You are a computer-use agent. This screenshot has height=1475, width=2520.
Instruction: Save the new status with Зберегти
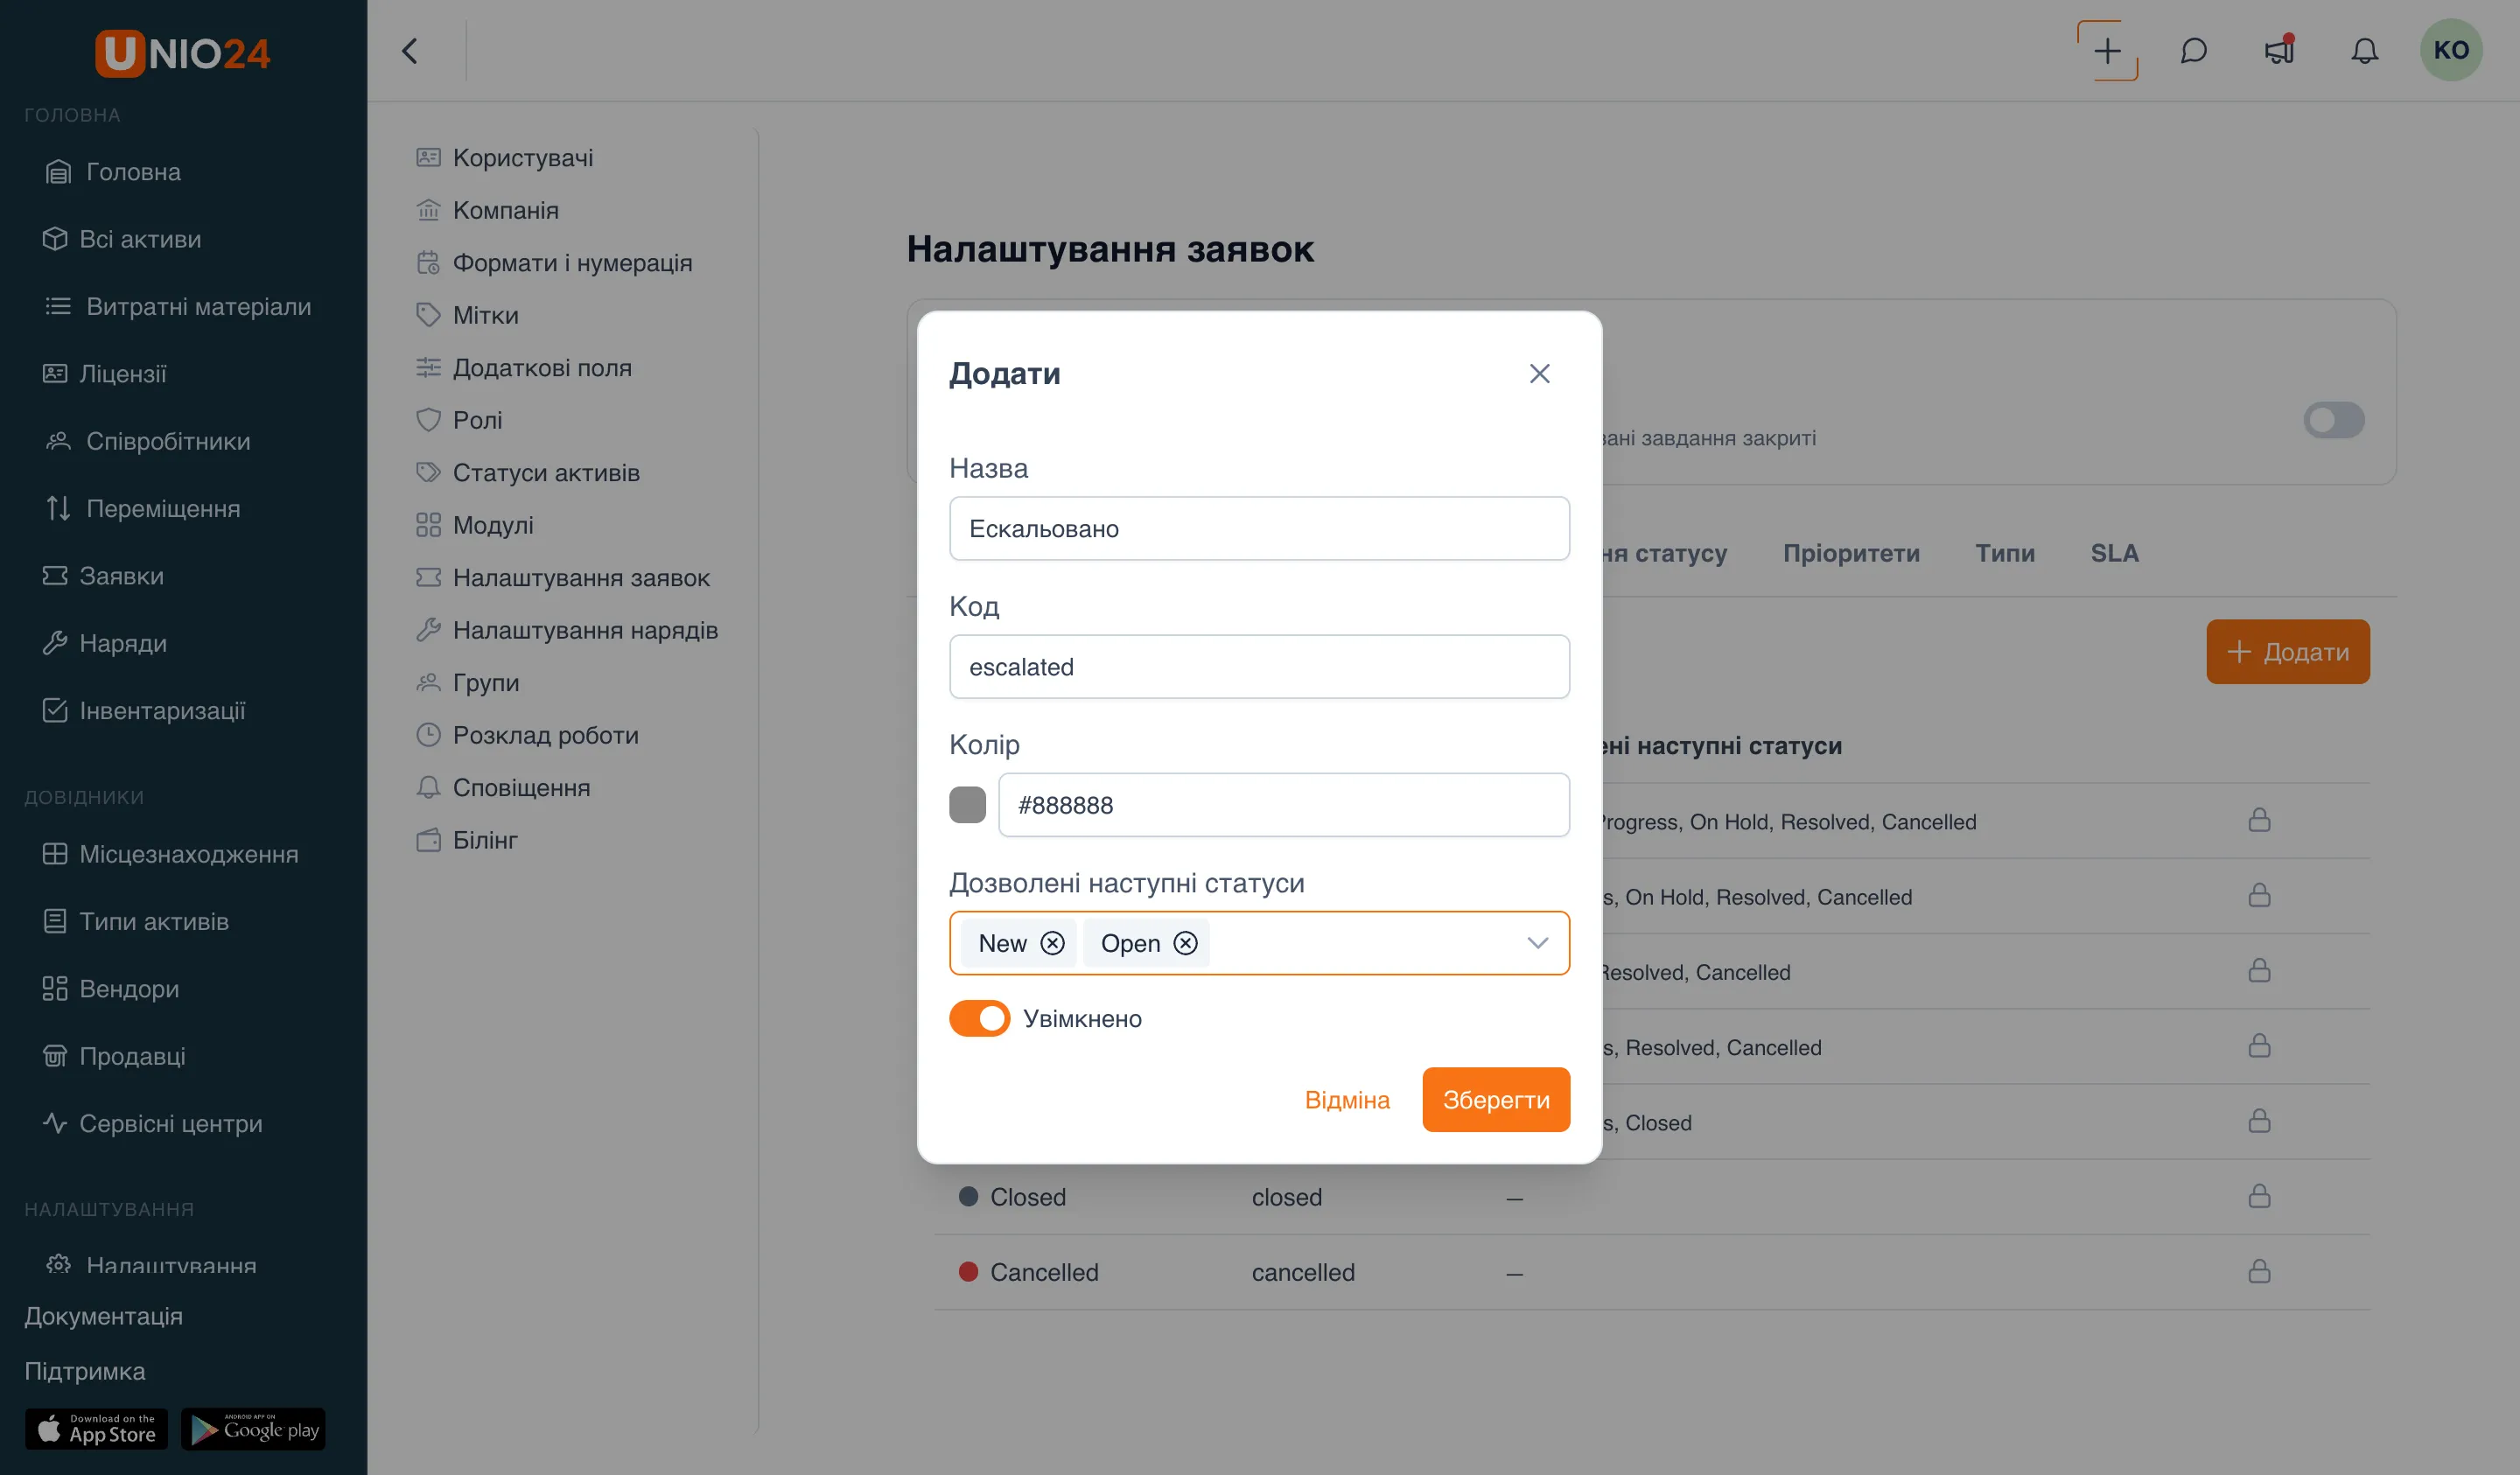coord(1496,1099)
